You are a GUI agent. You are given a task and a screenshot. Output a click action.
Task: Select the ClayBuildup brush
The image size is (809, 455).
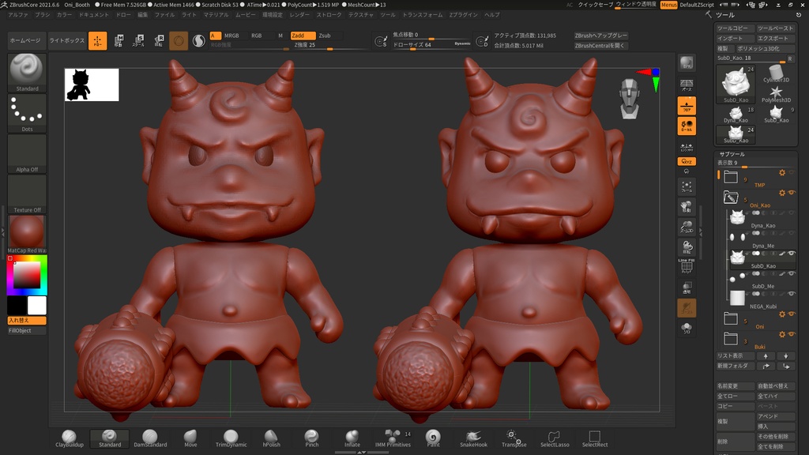pos(70,438)
